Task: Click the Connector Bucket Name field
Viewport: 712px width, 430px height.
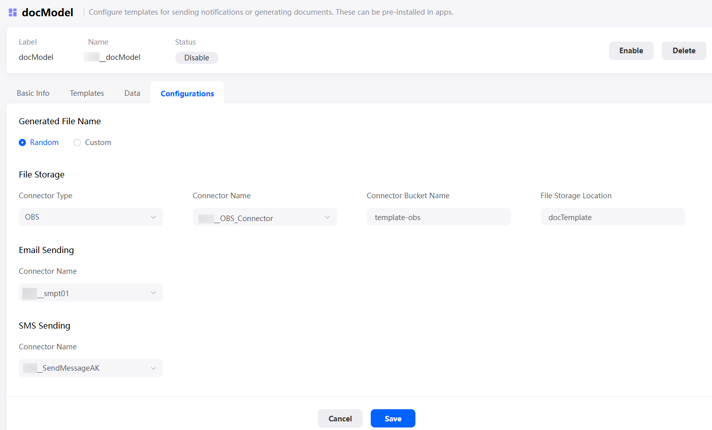Action: 439,217
